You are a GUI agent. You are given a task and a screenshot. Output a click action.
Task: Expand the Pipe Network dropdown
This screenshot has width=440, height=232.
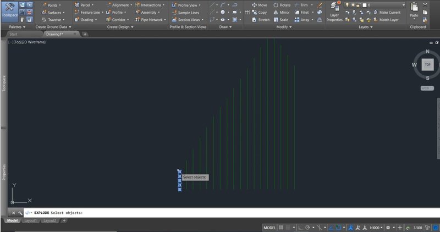(x=165, y=20)
